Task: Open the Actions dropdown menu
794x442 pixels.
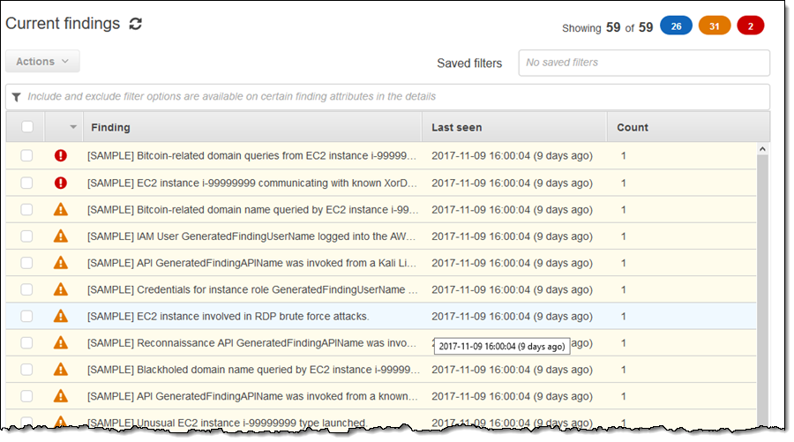Action: 42,62
